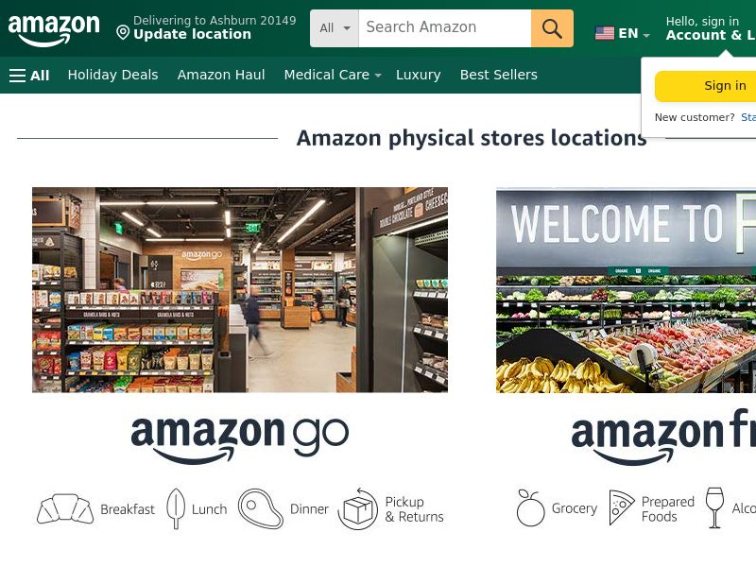Click the orange search magnifier button
Viewport: 756px width, 567px height.
tap(552, 28)
